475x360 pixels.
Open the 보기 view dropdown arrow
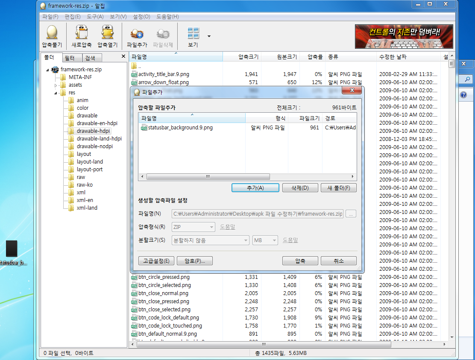coord(209,36)
